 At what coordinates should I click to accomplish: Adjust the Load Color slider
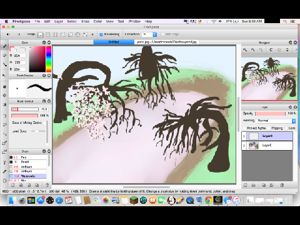point(38,131)
